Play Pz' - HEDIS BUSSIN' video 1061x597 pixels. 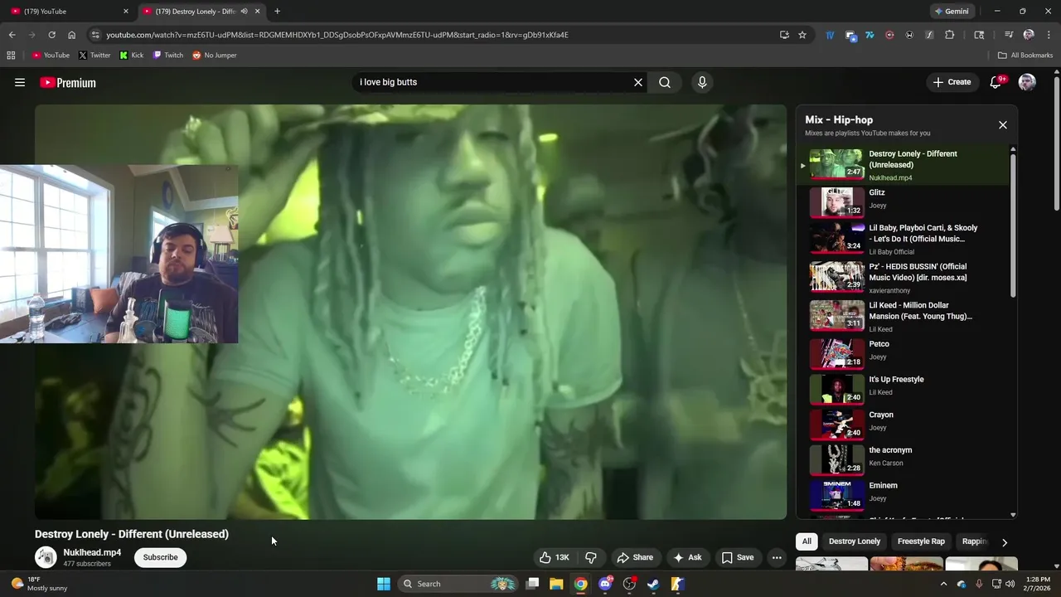[904, 278]
